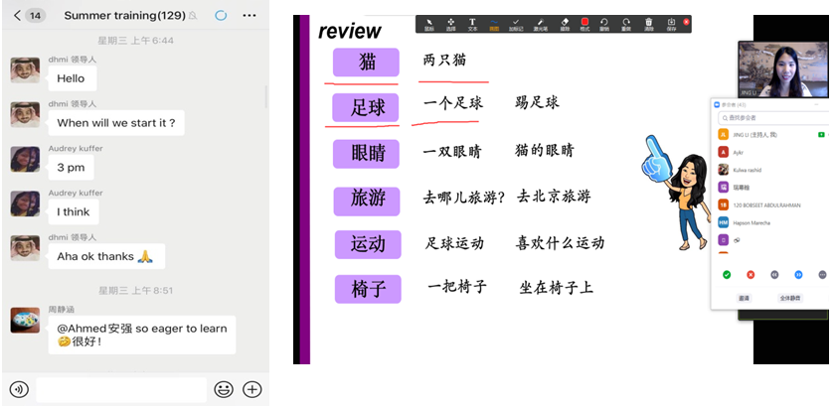Click the green Yes reaction button

click(x=727, y=274)
